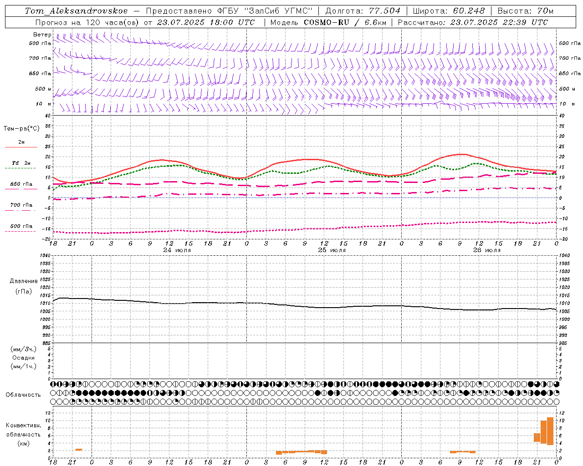The image size is (583, 466).
Task: Click the tallest orange convective cloud bar
Action: (x=550, y=431)
